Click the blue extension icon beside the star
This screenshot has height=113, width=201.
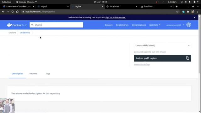tap(183, 12)
